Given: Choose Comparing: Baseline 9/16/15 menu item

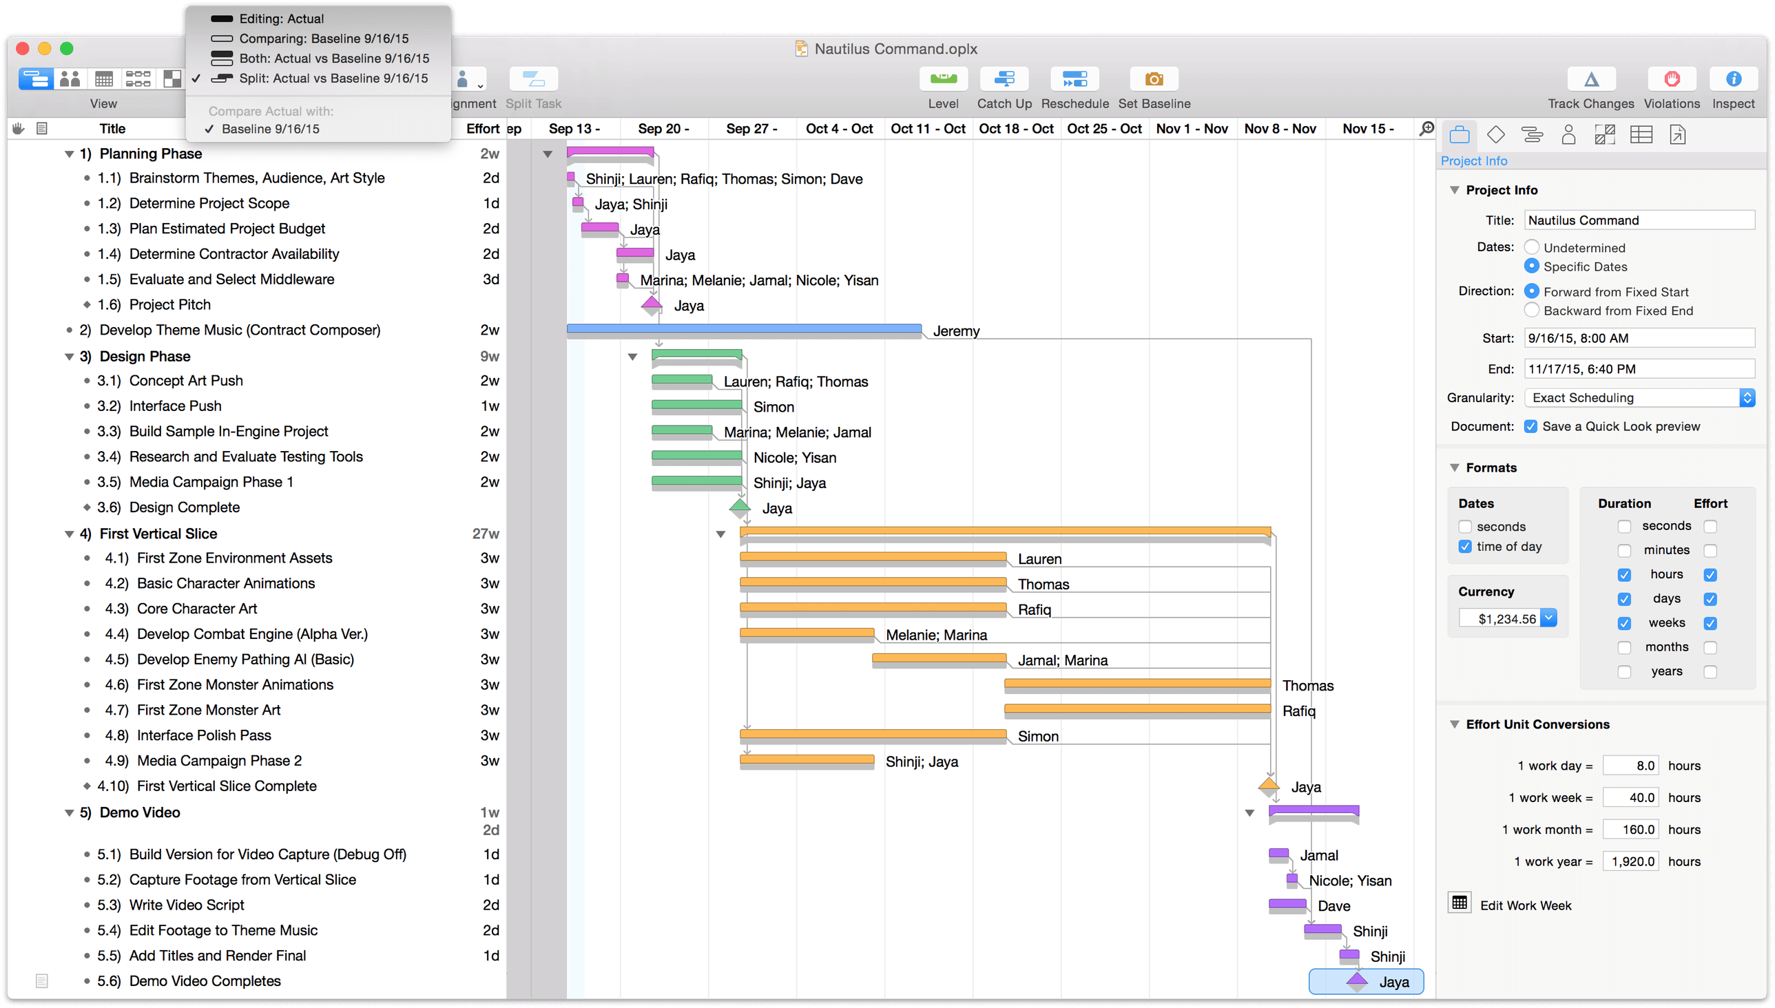Looking at the screenshot, I should coord(318,39).
